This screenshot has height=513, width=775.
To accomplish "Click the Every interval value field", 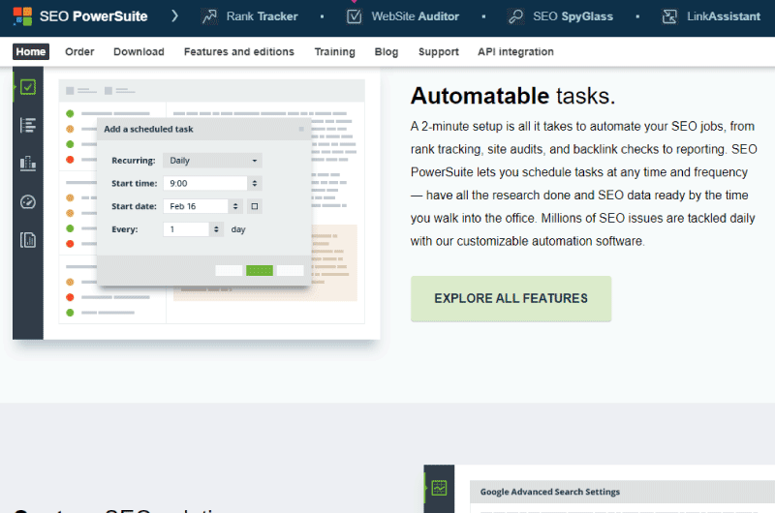I will [x=186, y=229].
